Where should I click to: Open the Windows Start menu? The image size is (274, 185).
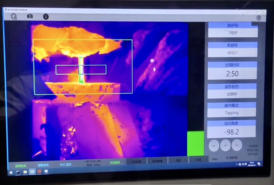(x=11, y=173)
